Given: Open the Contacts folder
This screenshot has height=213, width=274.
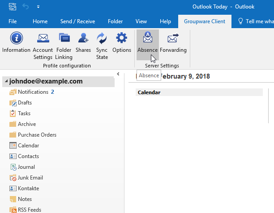Looking at the screenshot, I should pos(28,156).
